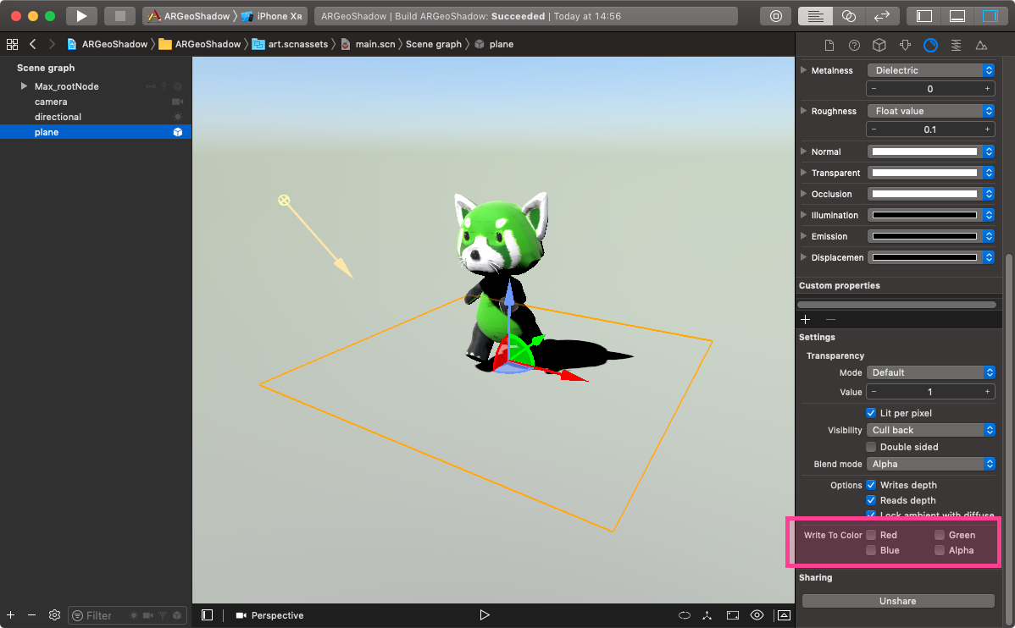Screen dimensions: 1015x628
Task: Open related items grid menu
Action: (x=13, y=44)
